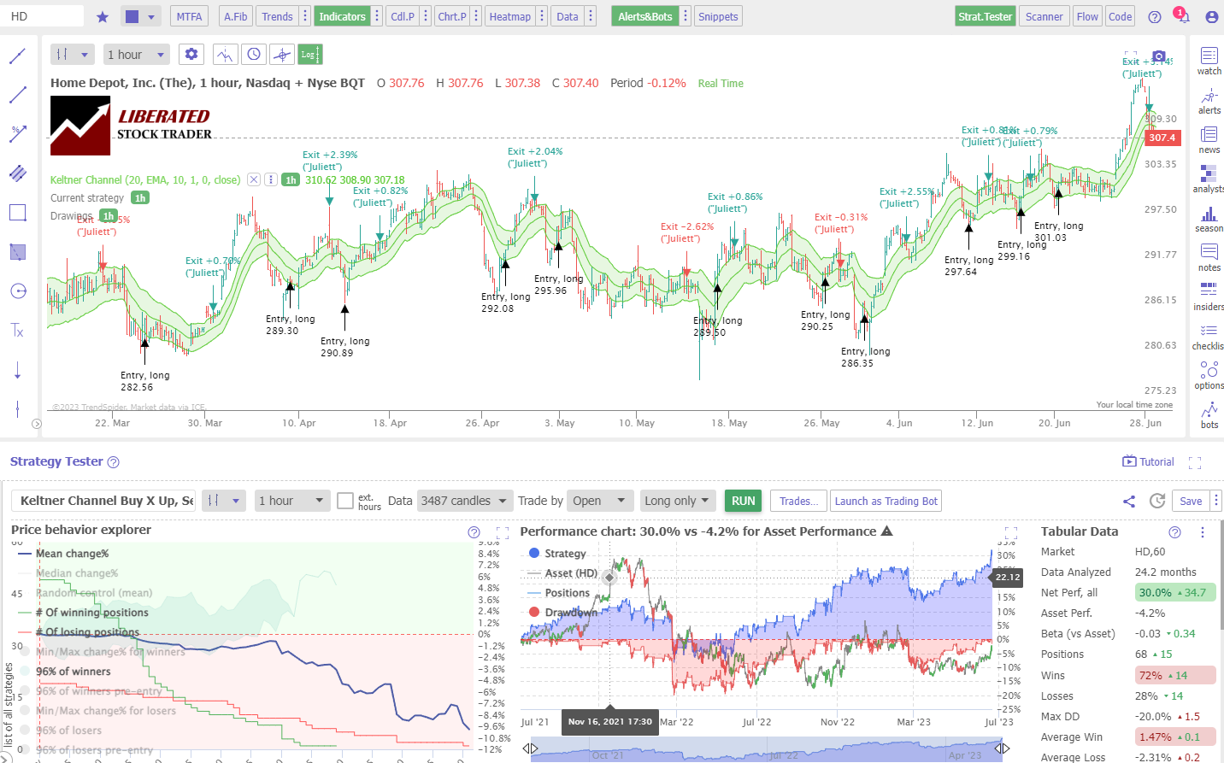This screenshot has width=1224, height=763.
Task: Type a symbol in the HD ticker field
Action: (43, 15)
